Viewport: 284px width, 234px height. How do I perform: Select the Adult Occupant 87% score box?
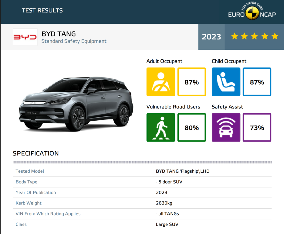point(192,82)
